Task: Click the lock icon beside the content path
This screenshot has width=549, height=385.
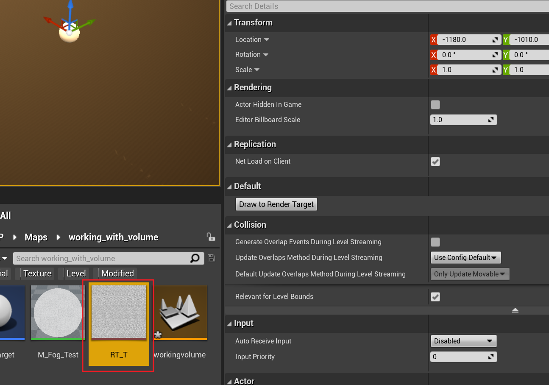Action: click(x=210, y=237)
